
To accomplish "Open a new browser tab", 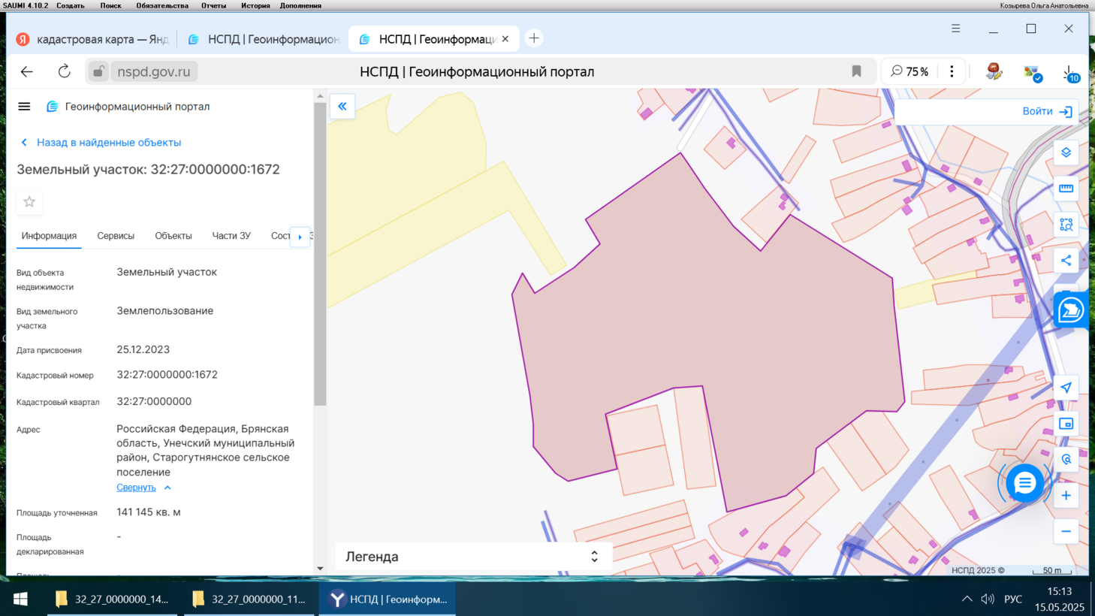I will [x=534, y=38].
